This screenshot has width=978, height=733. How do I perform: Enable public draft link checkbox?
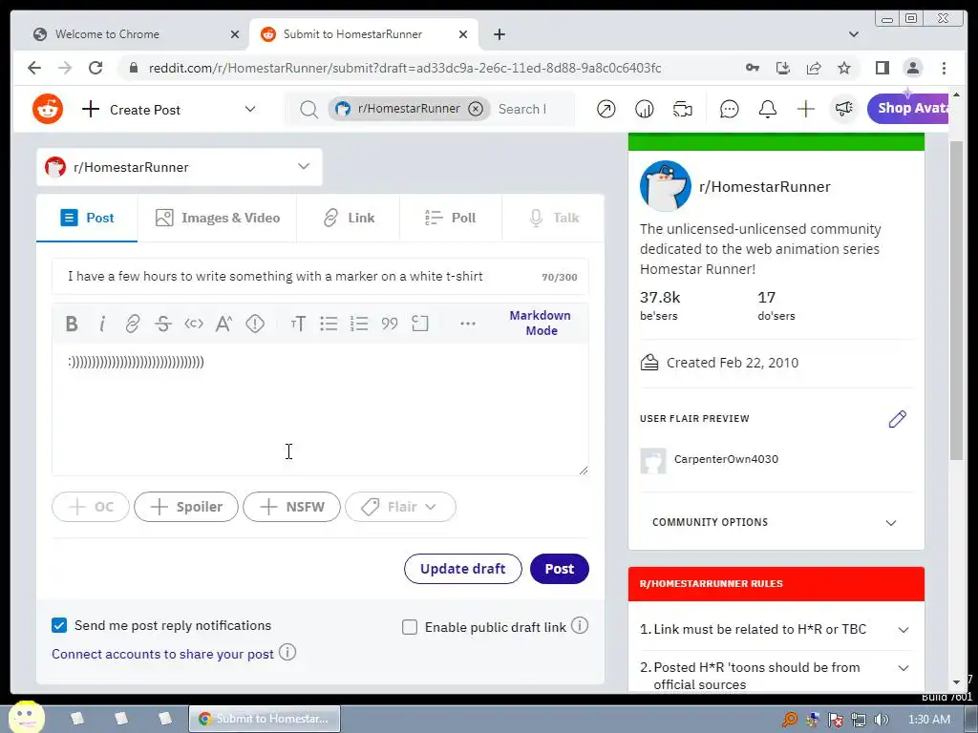[x=410, y=627]
